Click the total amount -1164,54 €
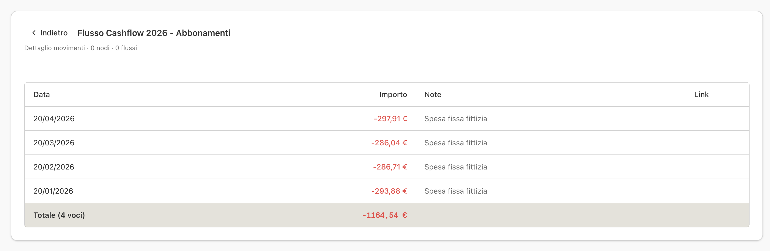This screenshot has height=251, width=770. pos(384,215)
